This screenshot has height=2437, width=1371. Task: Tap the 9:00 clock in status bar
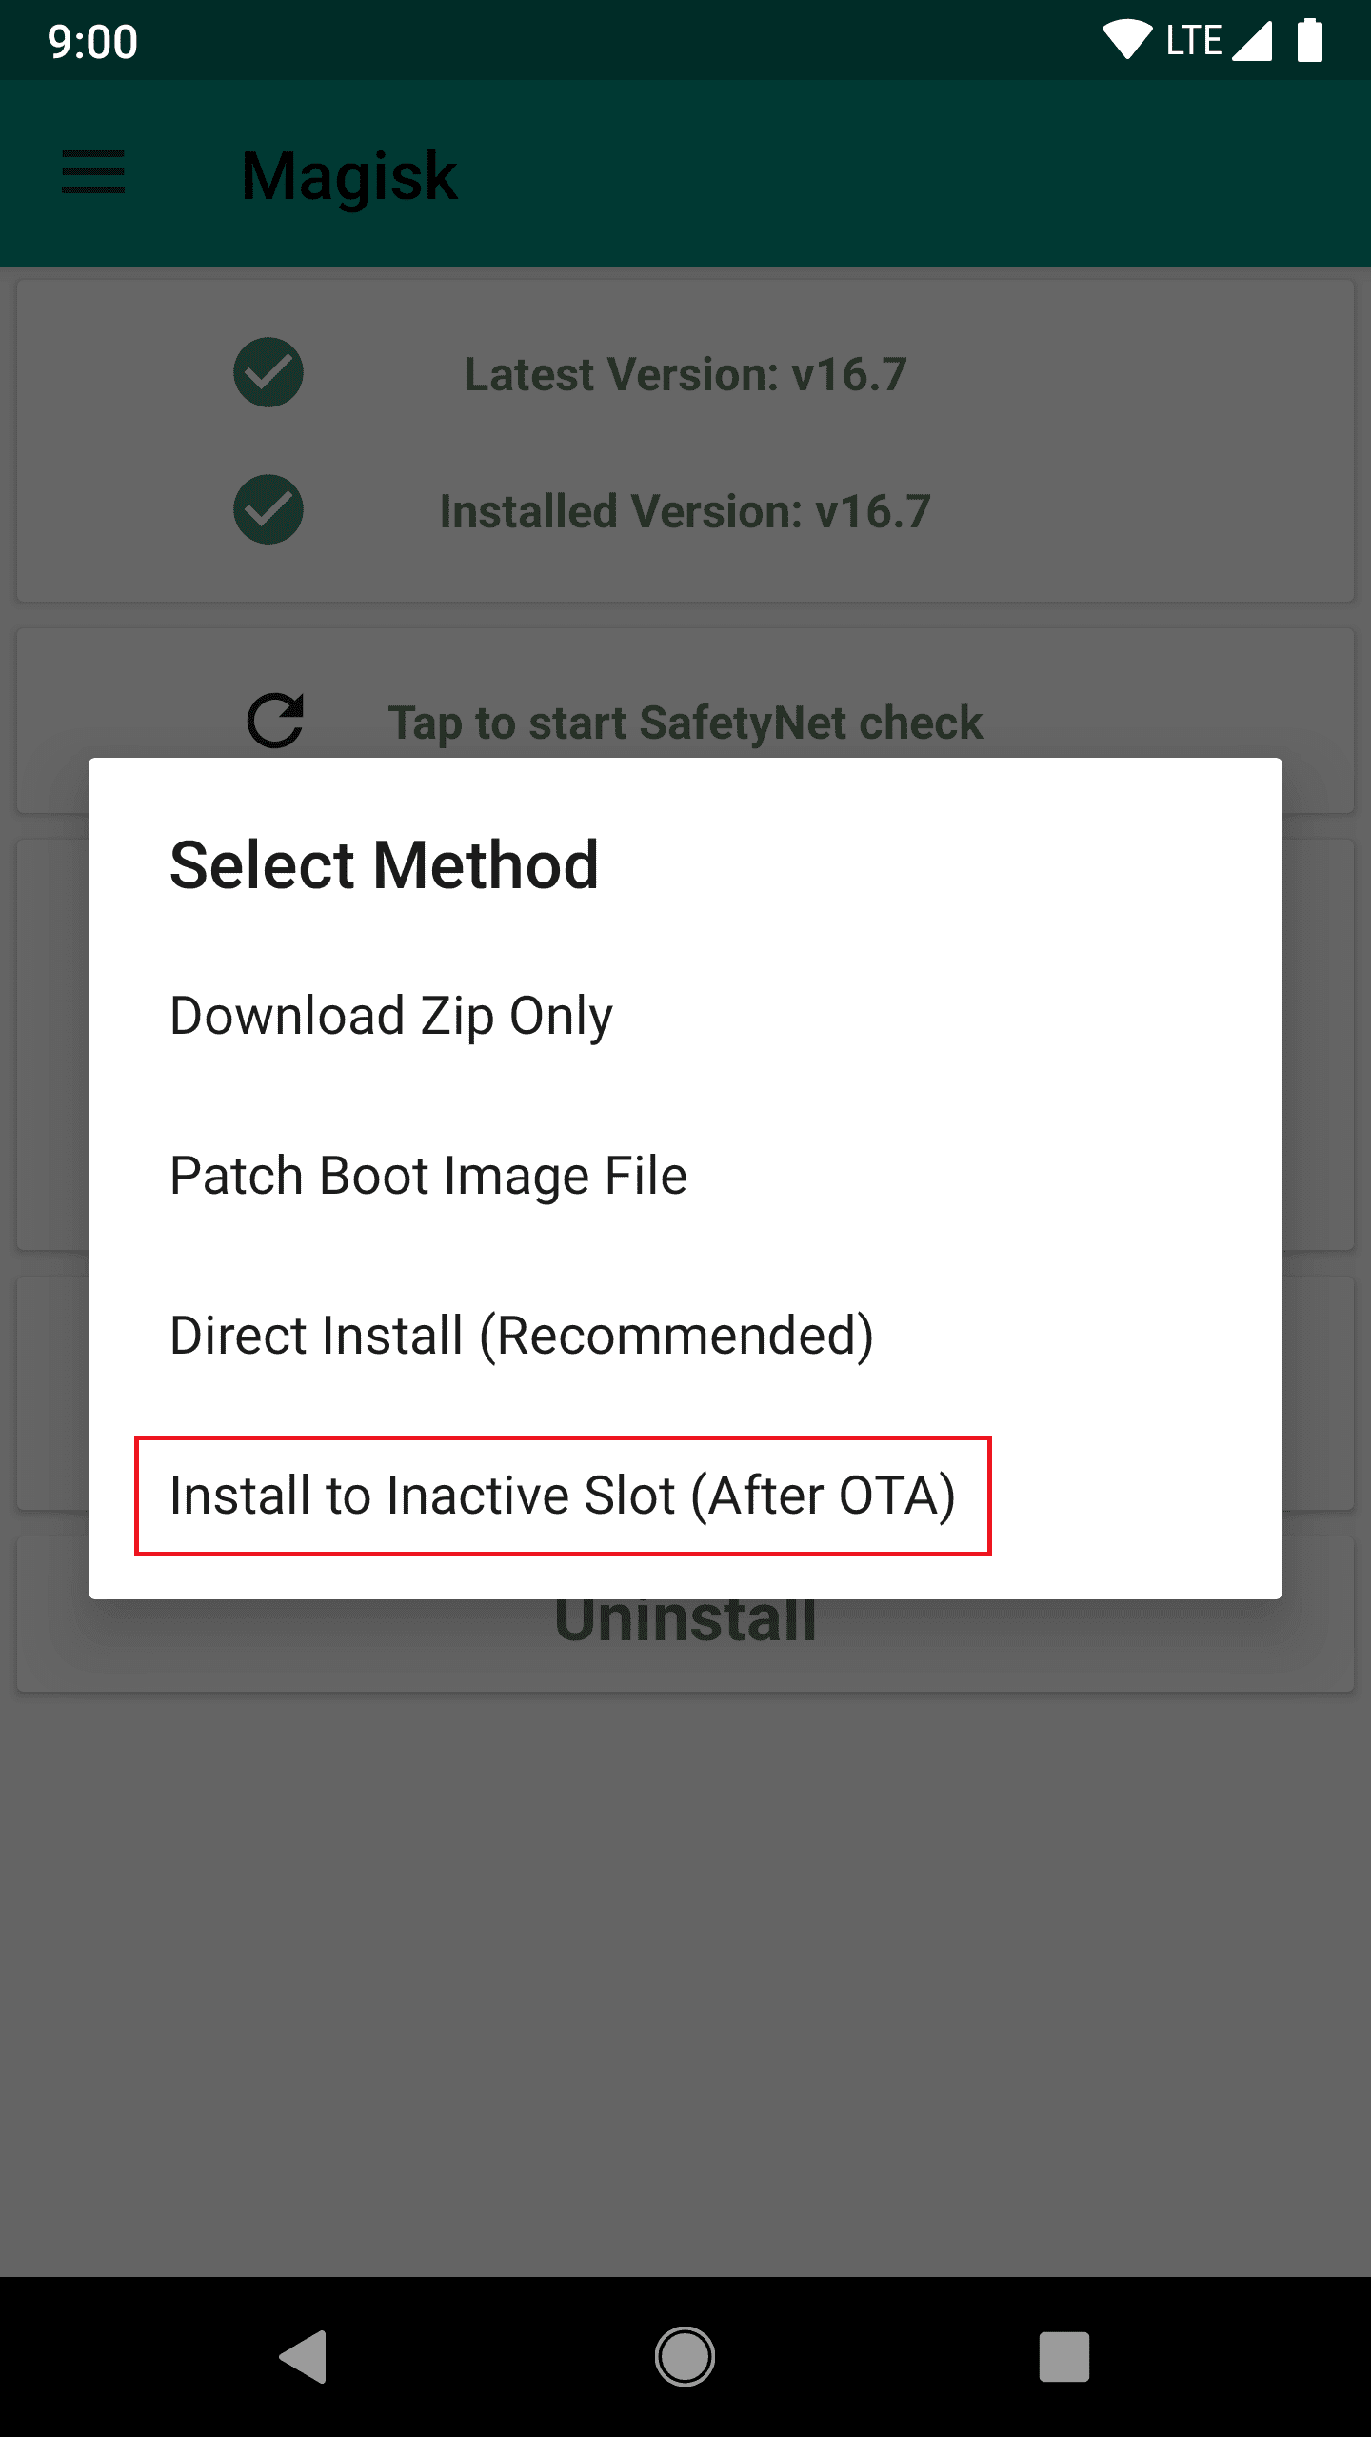click(x=93, y=43)
